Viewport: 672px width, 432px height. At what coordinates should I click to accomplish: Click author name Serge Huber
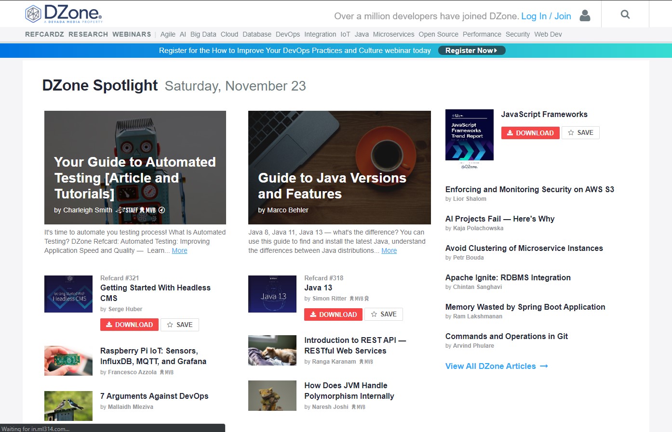tap(125, 309)
